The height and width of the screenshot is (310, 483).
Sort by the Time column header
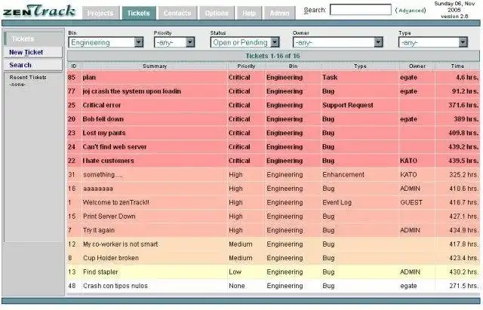point(457,66)
